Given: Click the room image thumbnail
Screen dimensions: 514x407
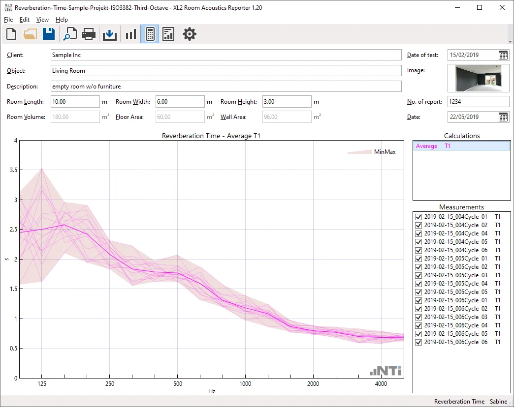Looking at the screenshot, I should (478, 78).
